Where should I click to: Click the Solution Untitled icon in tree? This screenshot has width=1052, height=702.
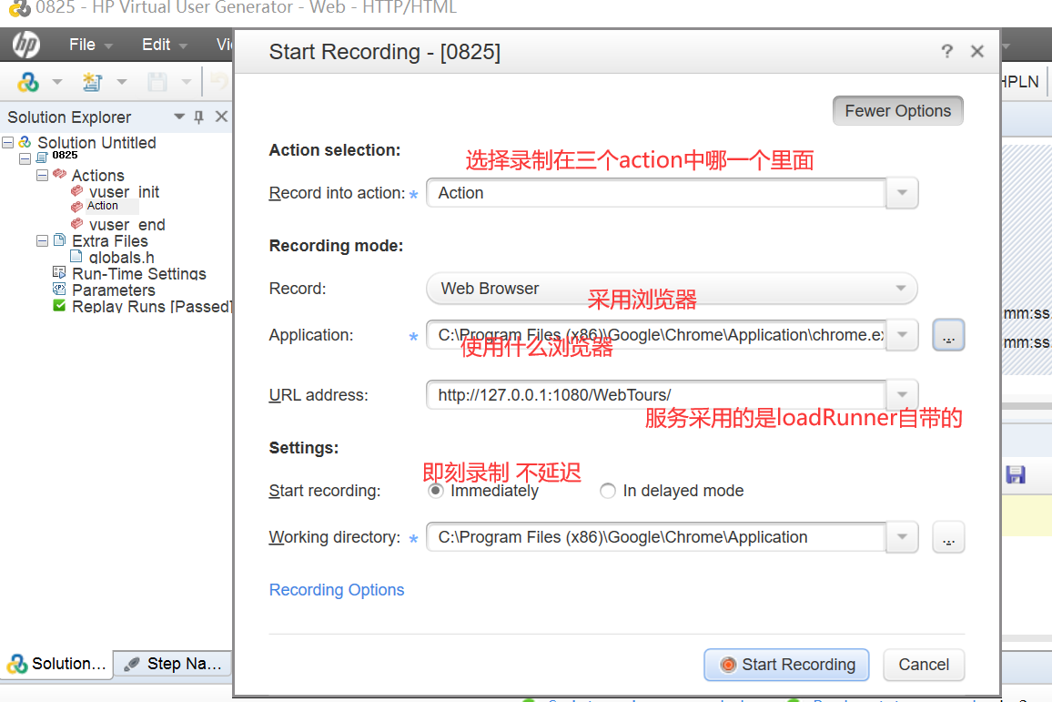25,142
